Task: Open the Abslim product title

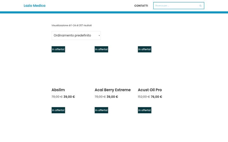Action: (58, 90)
